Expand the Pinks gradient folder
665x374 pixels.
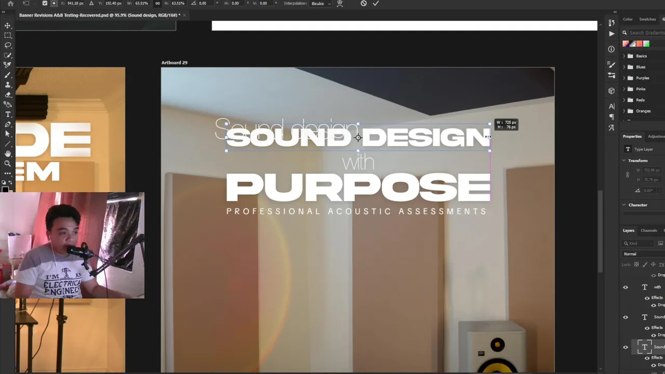point(624,89)
